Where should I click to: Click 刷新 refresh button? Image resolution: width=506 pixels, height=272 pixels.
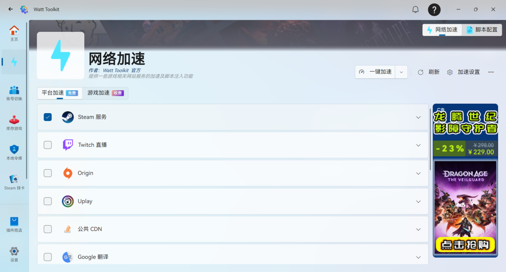429,72
